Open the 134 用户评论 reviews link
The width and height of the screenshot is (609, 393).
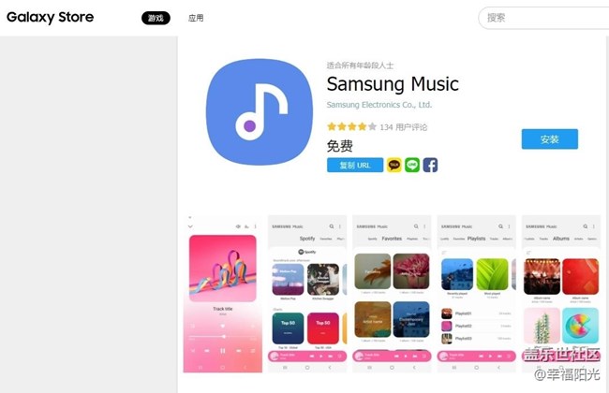[404, 127]
